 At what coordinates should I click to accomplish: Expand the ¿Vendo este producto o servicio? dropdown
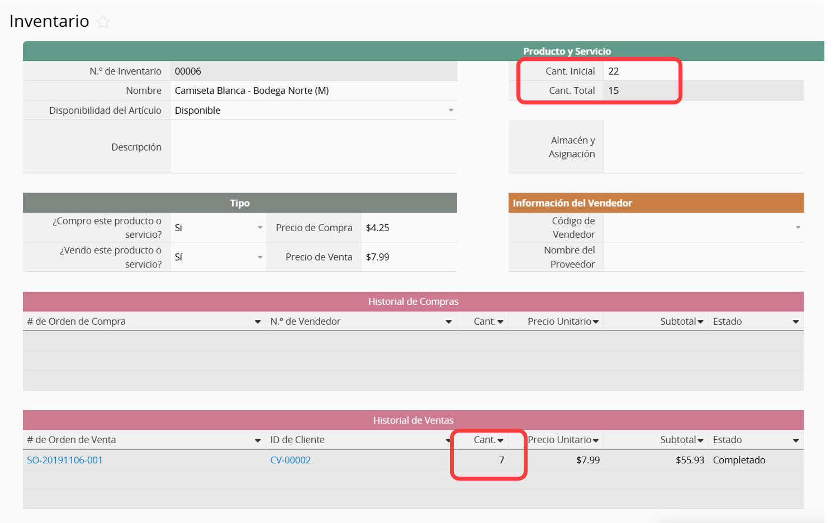[260, 257]
